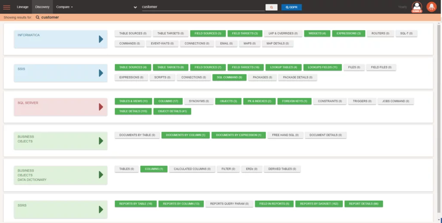Switch to the Lineage tab

point(22,7)
